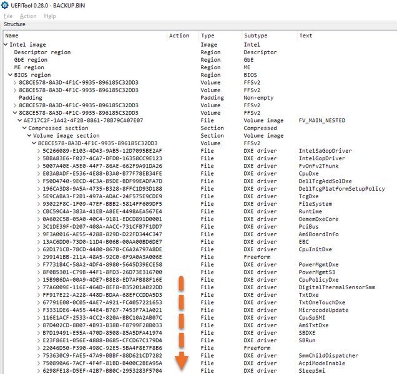The image size is (397, 374).
Task: Expand the 5BBA83E6-F027-4CA7 IntelGopDriver row
Action: tap(39, 158)
